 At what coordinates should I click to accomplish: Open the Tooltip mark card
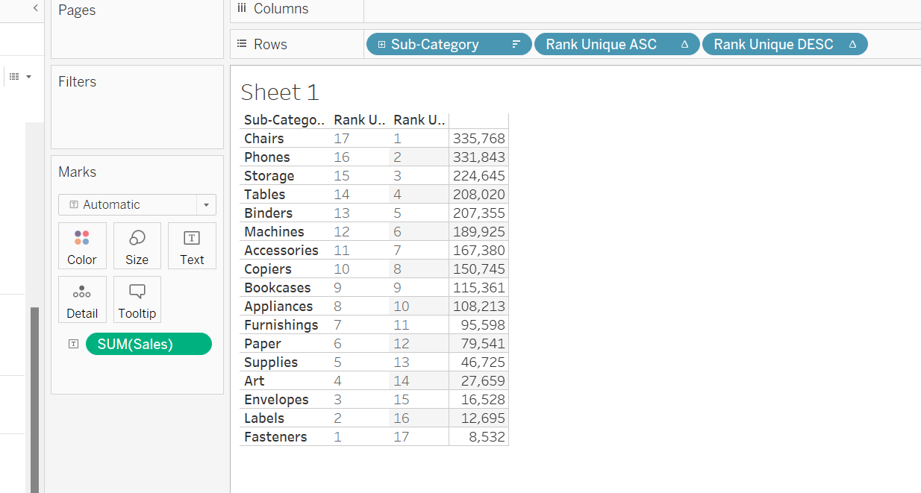[x=137, y=299]
